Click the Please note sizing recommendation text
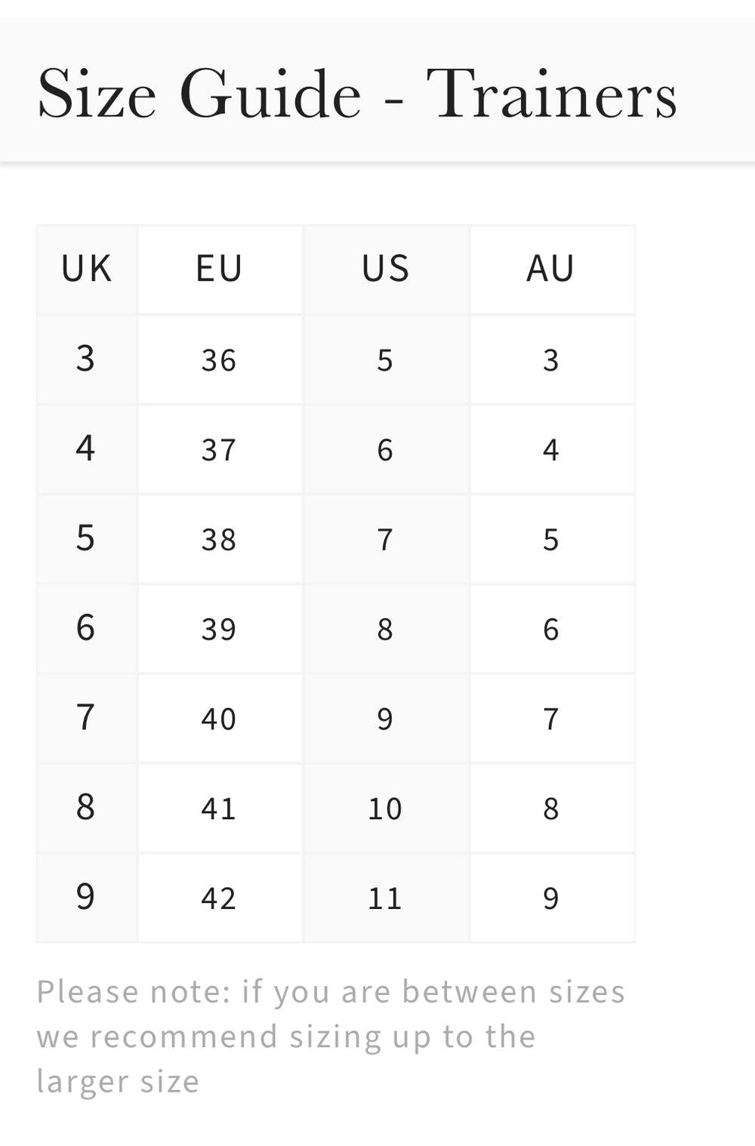The width and height of the screenshot is (755, 1146). (x=331, y=1036)
